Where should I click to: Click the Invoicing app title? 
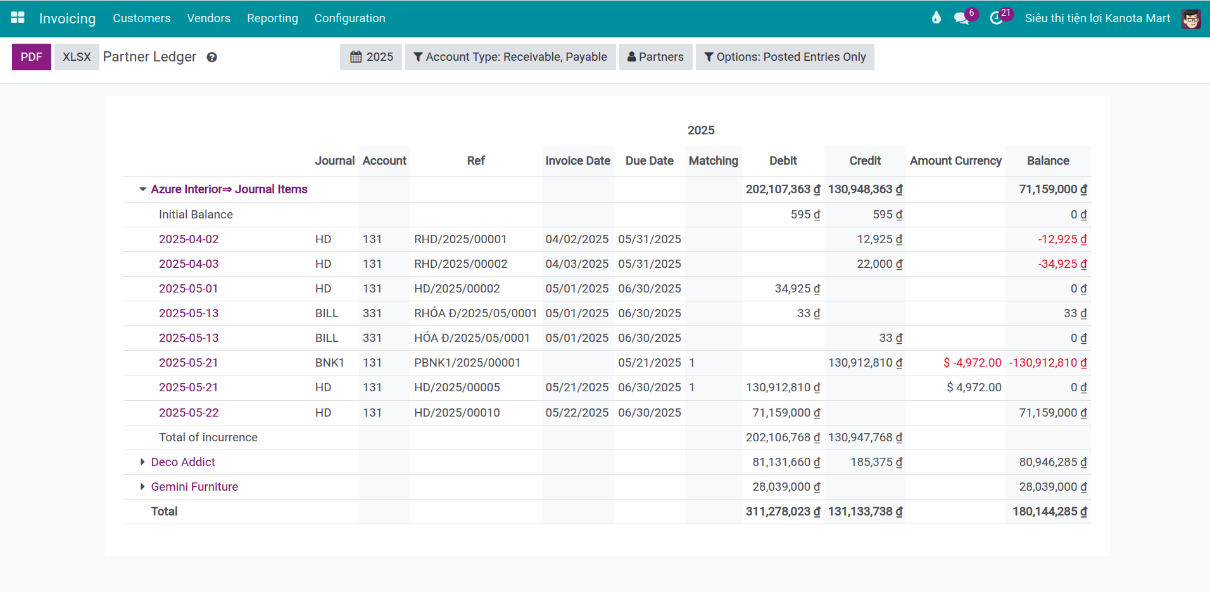pyautogui.click(x=67, y=18)
